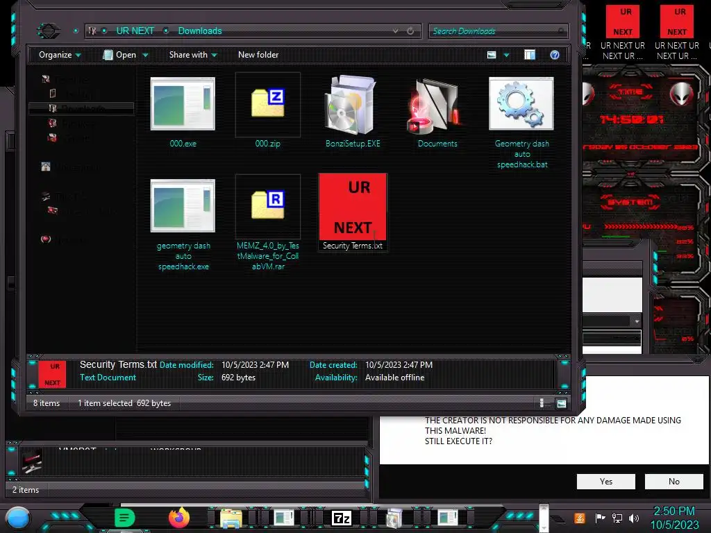Open the installer box icon on taskbar

pos(394,518)
